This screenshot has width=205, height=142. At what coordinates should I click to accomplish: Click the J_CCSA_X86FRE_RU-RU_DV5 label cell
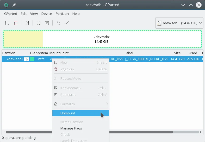click(x=147, y=59)
